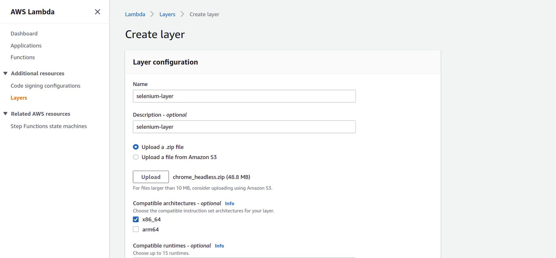Navigate to the Layers breadcrumb
Viewport: 556px width, 258px height.
[x=167, y=14]
